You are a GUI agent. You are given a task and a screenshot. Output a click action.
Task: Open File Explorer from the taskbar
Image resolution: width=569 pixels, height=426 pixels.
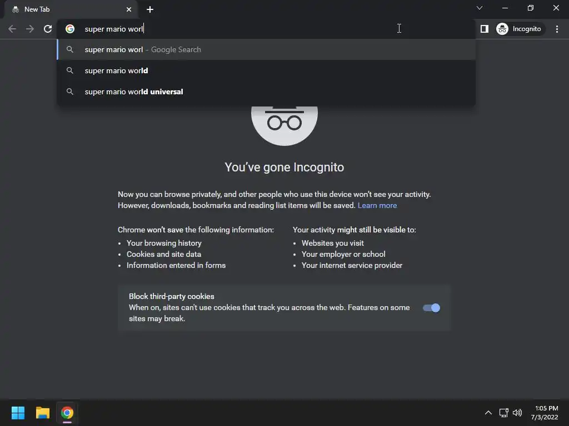click(x=43, y=413)
